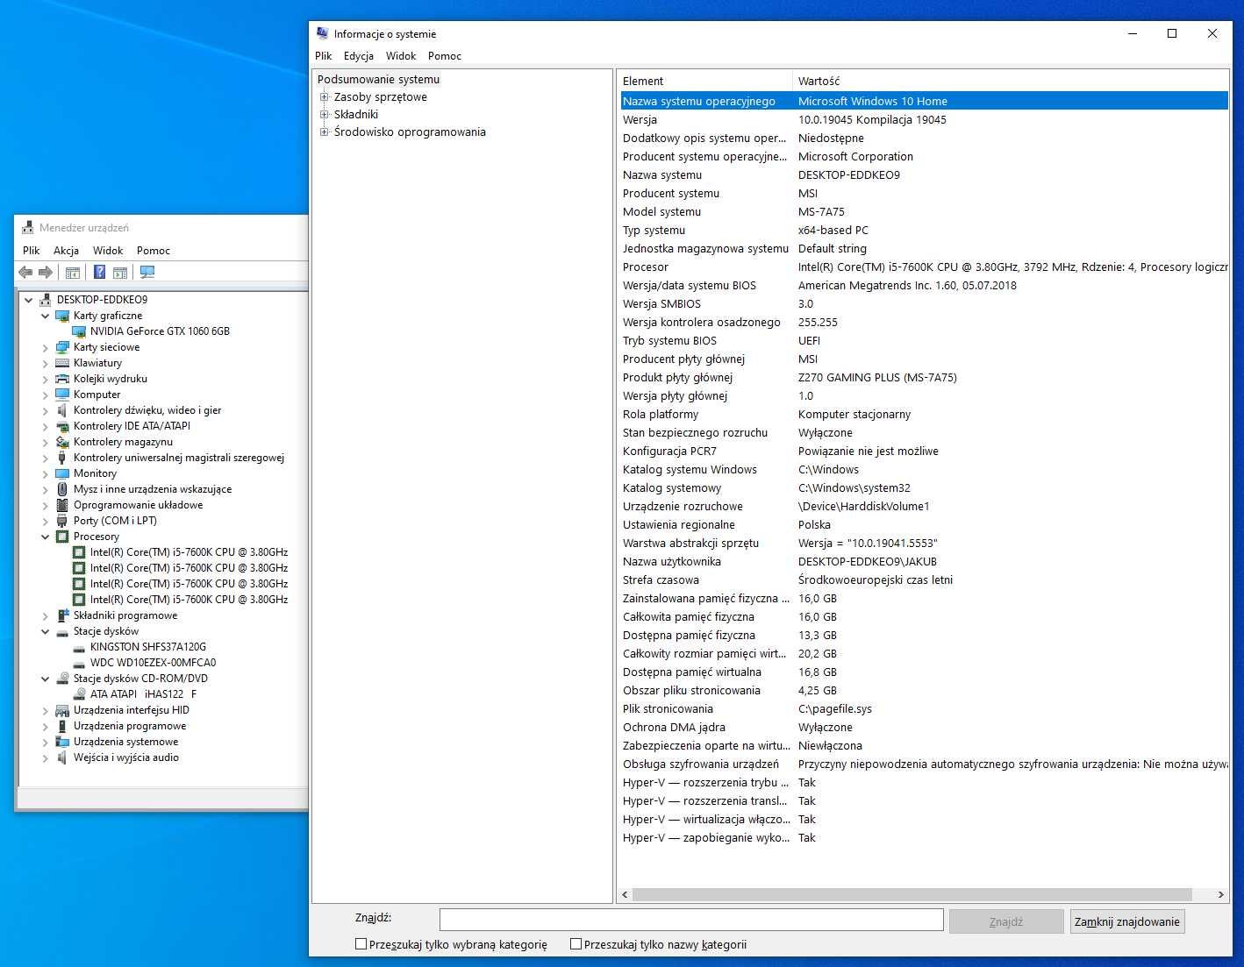Expand the Urządzenia systemowe category
1244x967 pixels.
click(46, 742)
